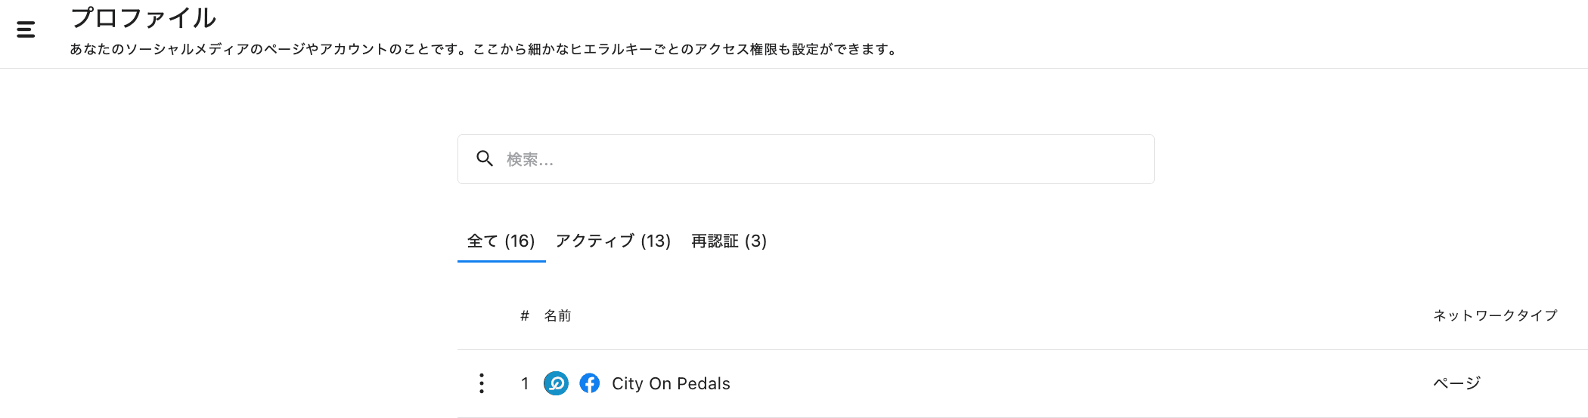Open the City On Pedals profile name
Image resolution: width=1588 pixels, height=418 pixels.
click(671, 383)
